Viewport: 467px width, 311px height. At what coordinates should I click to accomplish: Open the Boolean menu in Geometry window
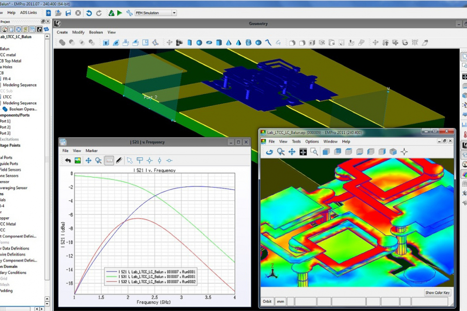(96, 32)
